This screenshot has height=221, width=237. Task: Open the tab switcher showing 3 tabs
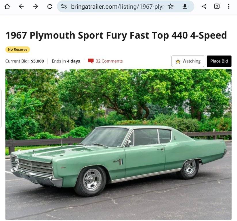pos(217,6)
